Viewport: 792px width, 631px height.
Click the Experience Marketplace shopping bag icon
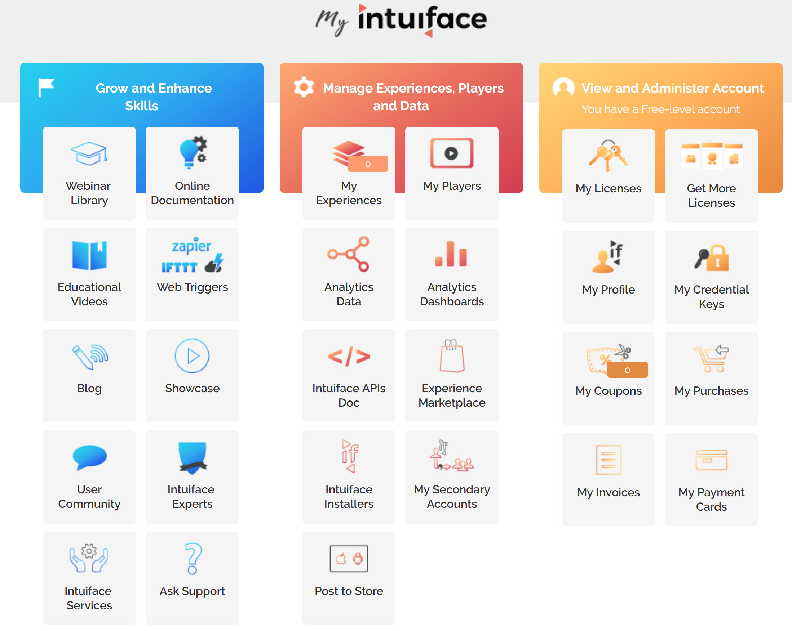coord(451,356)
